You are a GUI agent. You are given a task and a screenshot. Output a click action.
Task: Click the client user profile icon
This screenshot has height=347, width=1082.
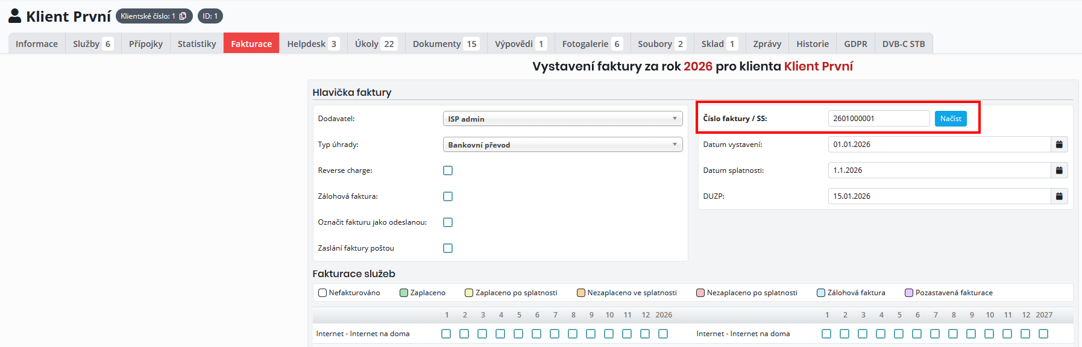tap(15, 16)
